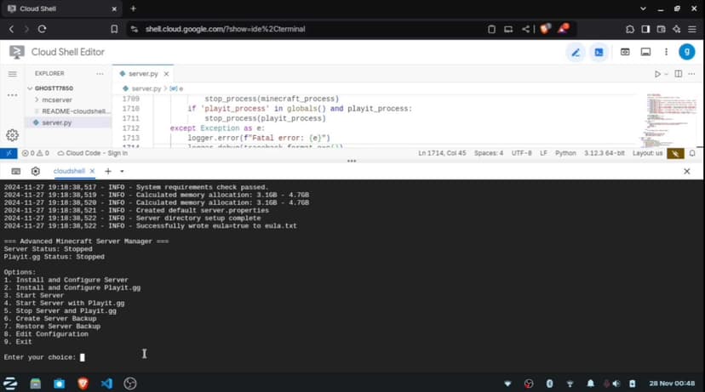
Task: Run the Python file with play icon
Action: coord(657,74)
